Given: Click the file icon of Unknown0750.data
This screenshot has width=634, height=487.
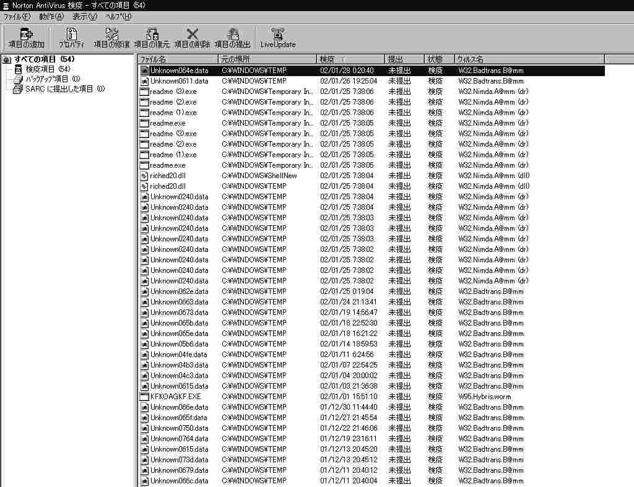Looking at the screenshot, I should pyautogui.click(x=144, y=428).
